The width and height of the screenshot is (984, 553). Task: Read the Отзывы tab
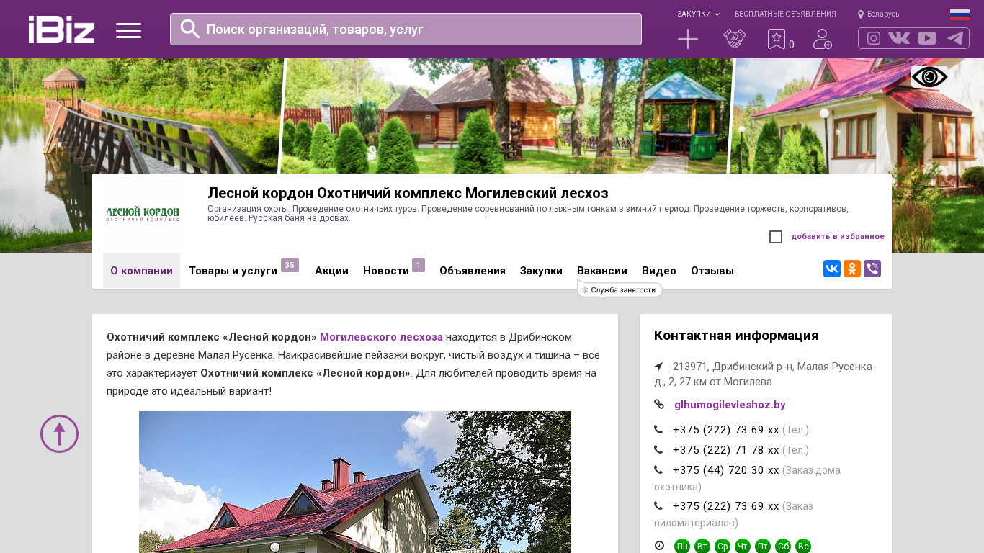pos(712,271)
